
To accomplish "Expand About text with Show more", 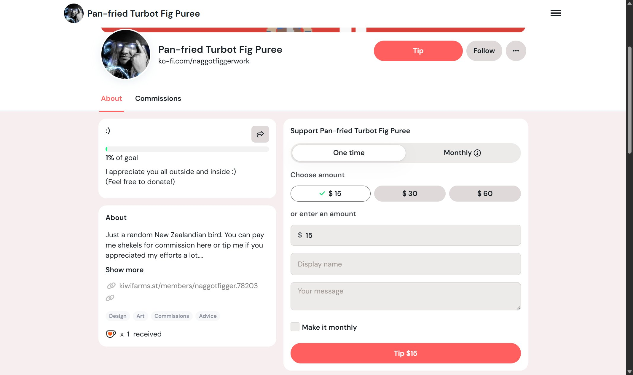I will click(124, 270).
